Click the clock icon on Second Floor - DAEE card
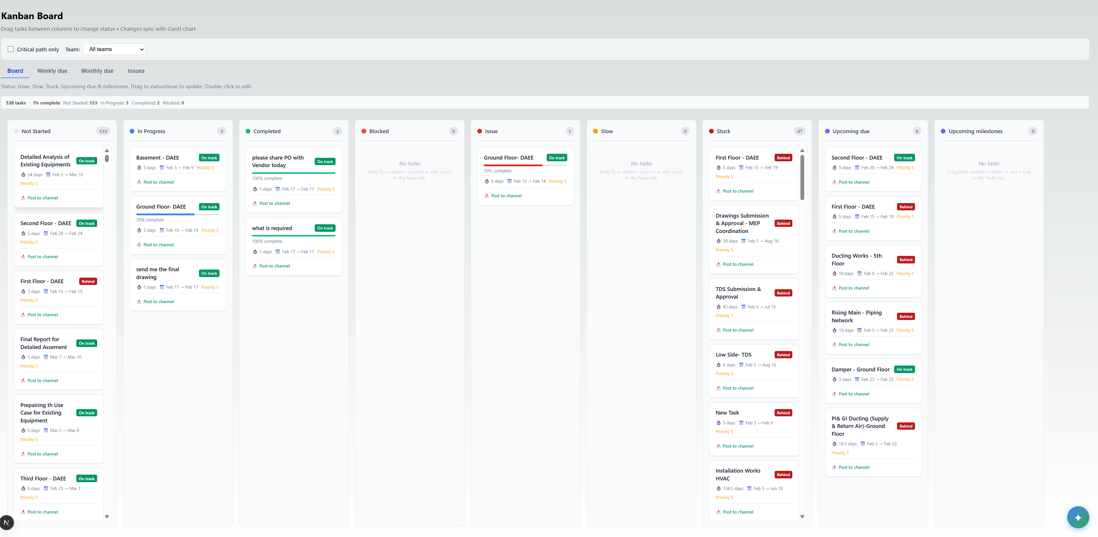The image size is (1098, 537). pos(23,233)
